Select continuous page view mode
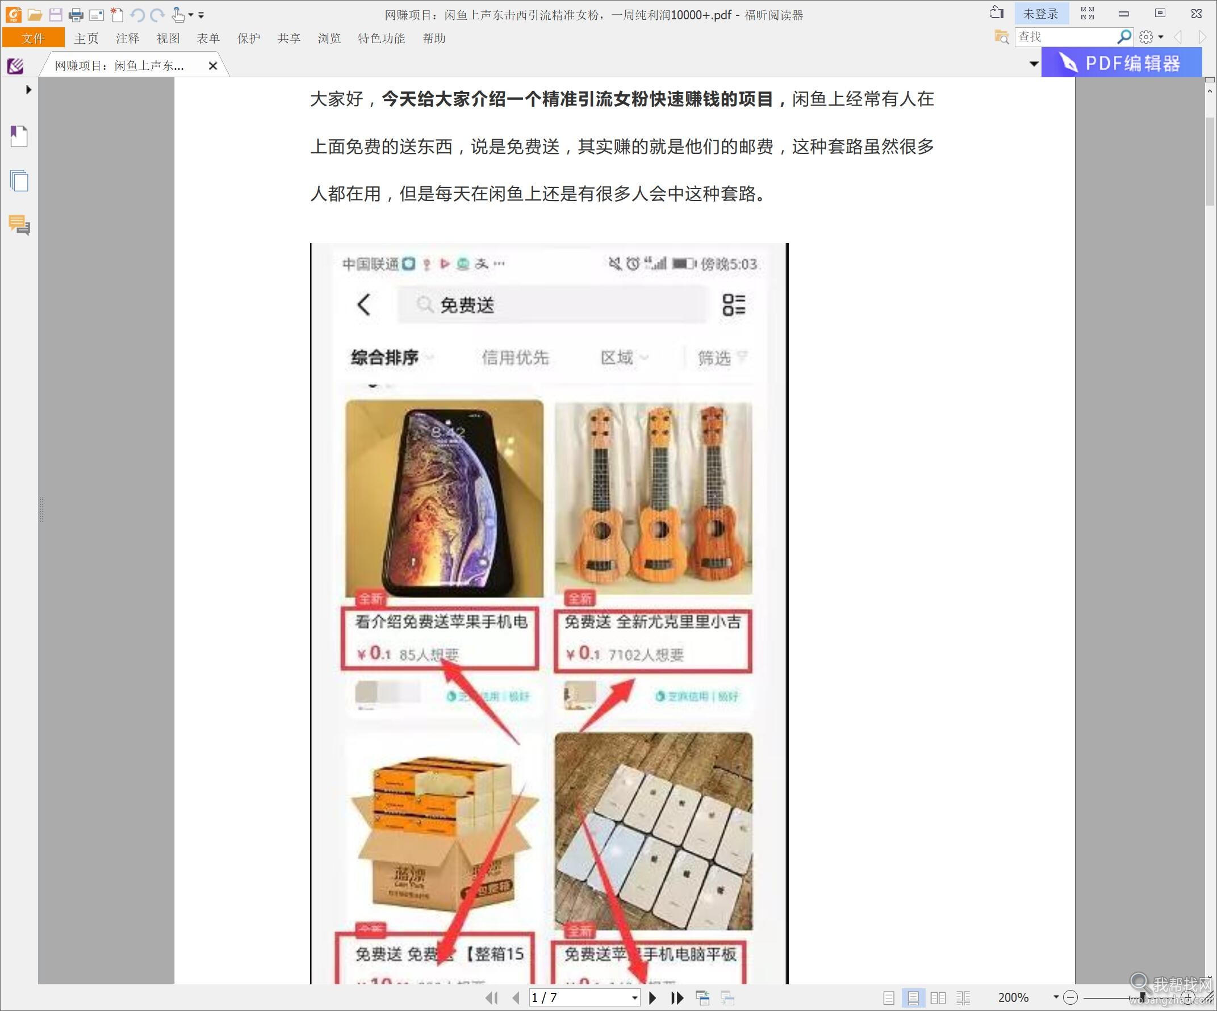Screen dimensions: 1217x1011 tap(913, 998)
